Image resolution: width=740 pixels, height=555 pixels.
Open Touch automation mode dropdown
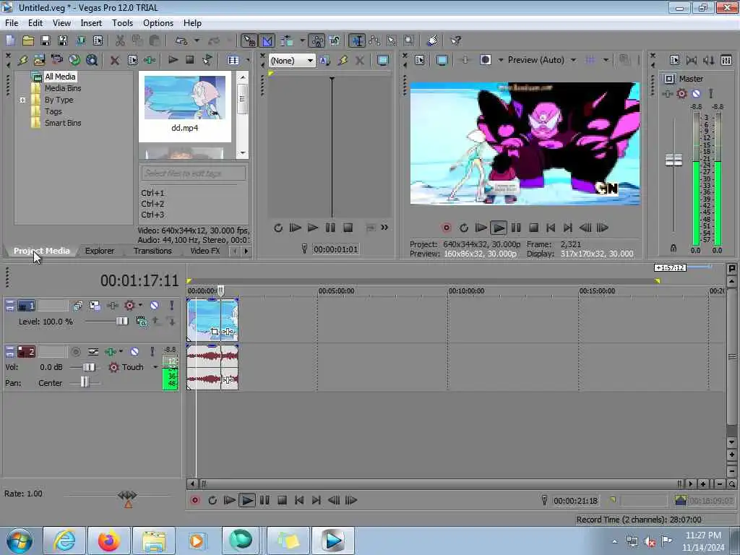pos(155,367)
